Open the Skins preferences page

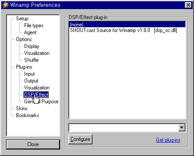coord(22,108)
